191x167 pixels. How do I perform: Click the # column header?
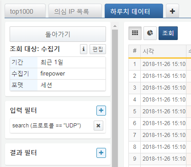click(135, 51)
